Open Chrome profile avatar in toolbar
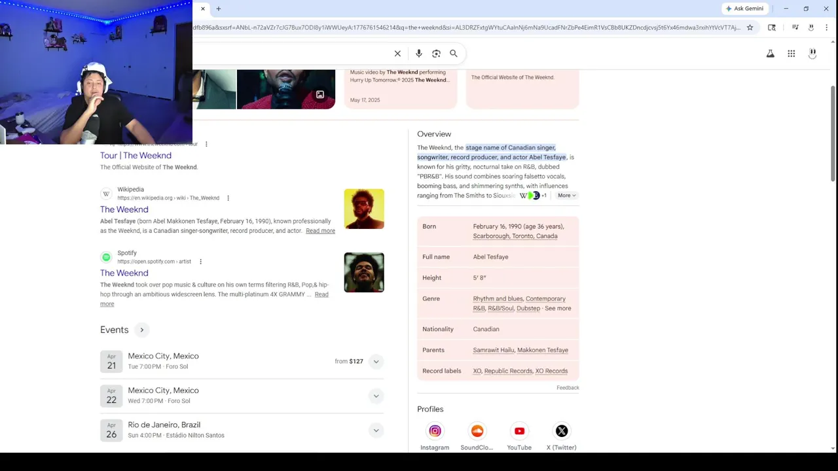The height and width of the screenshot is (471, 838). coord(811,27)
